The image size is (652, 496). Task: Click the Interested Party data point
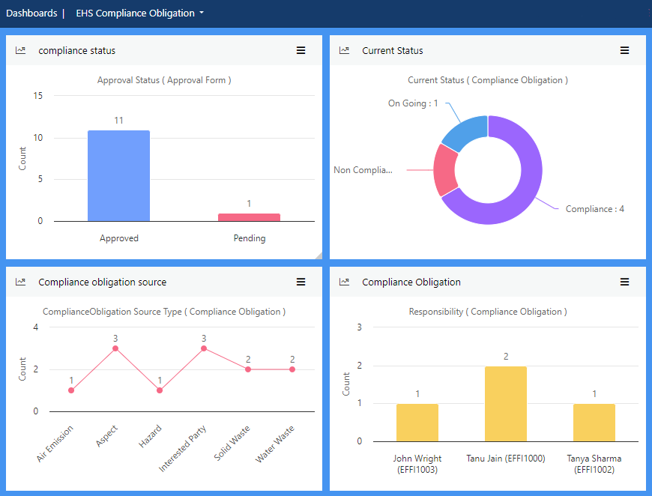coord(204,348)
